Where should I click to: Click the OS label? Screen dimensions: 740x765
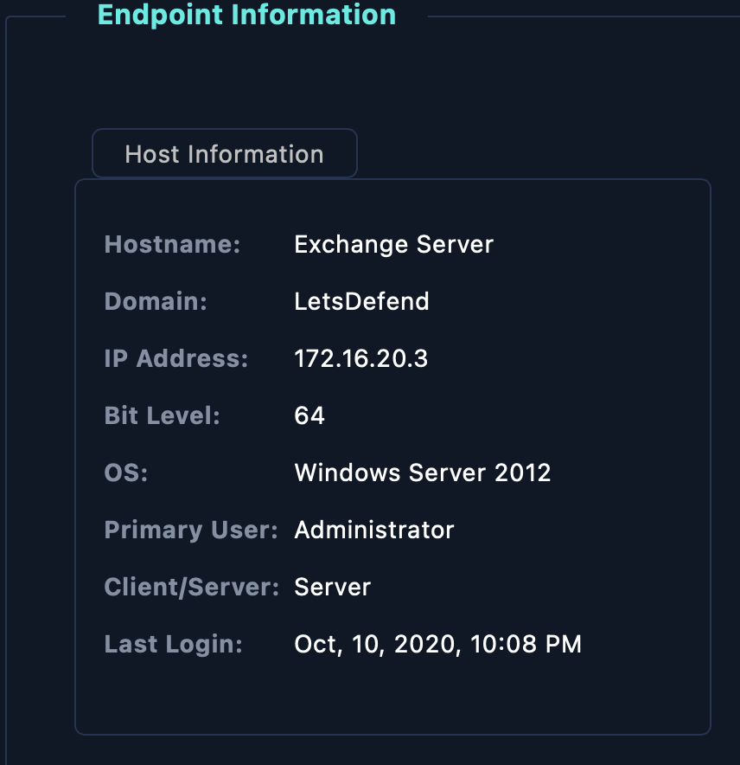pos(126,472)
